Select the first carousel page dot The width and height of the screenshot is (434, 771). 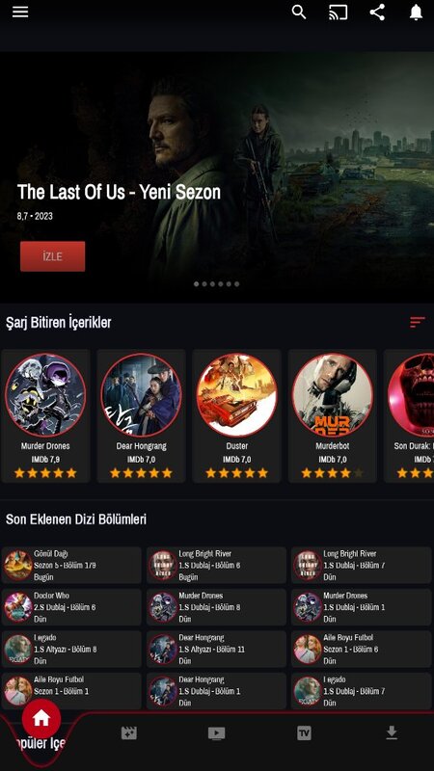click(197, 283)
